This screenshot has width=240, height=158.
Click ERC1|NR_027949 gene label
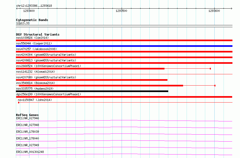28,145
